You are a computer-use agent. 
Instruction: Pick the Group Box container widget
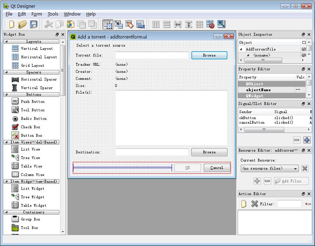pyautogui.click(x=26, y=219)
